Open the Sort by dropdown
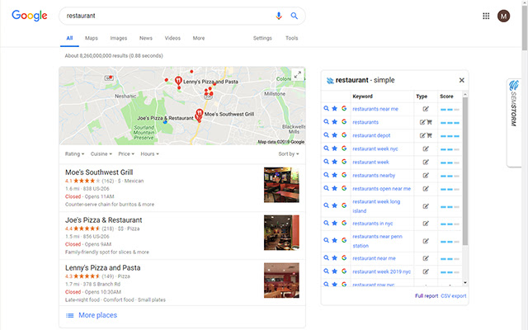The height and width of the screenshot is (330, 528). (289, 154)
